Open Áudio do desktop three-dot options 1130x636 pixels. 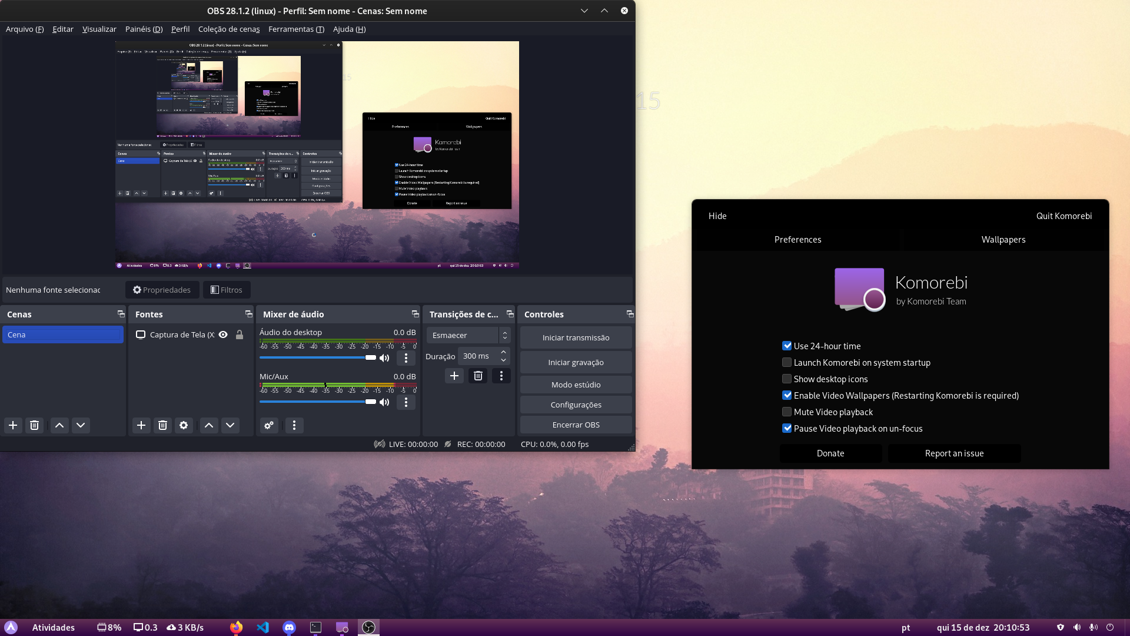click(406, 358)
